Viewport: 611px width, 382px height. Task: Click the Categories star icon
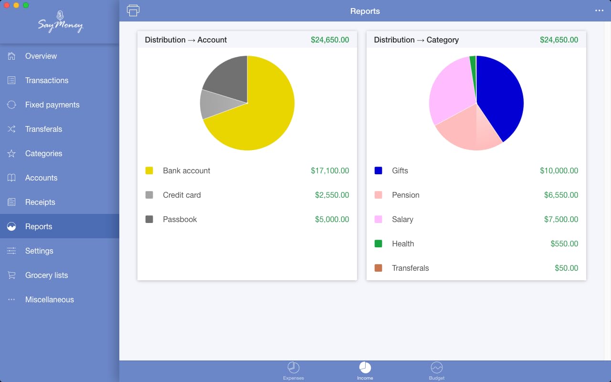click(x=11, y=153)
